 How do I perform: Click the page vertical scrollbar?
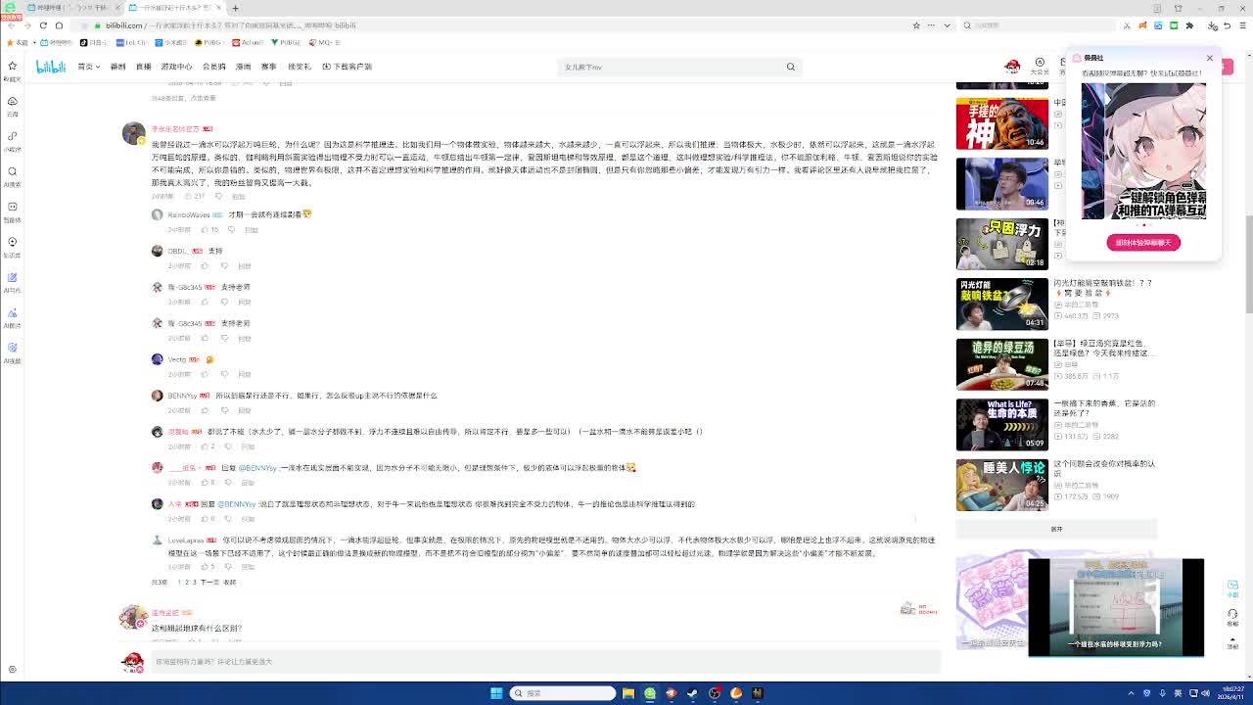(1247, 264)
